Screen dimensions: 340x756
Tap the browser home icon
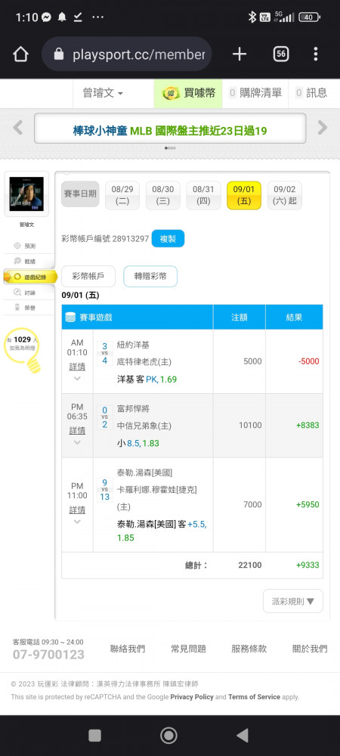click(20, 54)
